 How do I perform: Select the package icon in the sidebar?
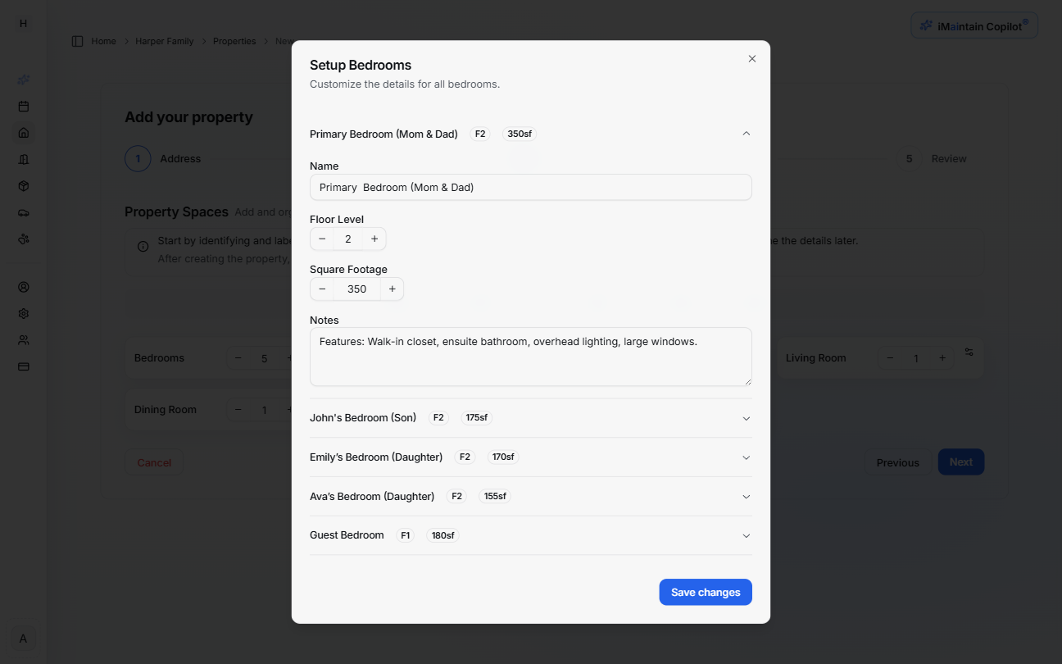23,186
